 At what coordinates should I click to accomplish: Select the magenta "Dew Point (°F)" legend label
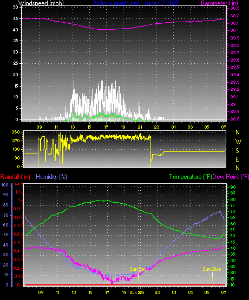(231, 177)
